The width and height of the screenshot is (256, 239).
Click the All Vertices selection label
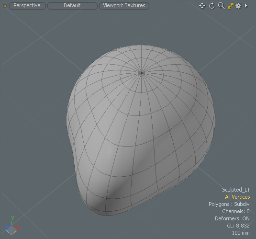pyautogui.click(x=237, y=197)
